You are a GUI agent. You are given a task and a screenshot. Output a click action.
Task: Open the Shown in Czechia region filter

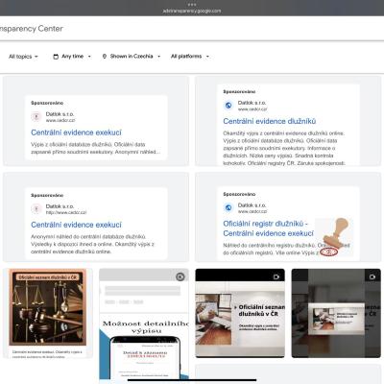pyautogui.click(x=131, y=57)
